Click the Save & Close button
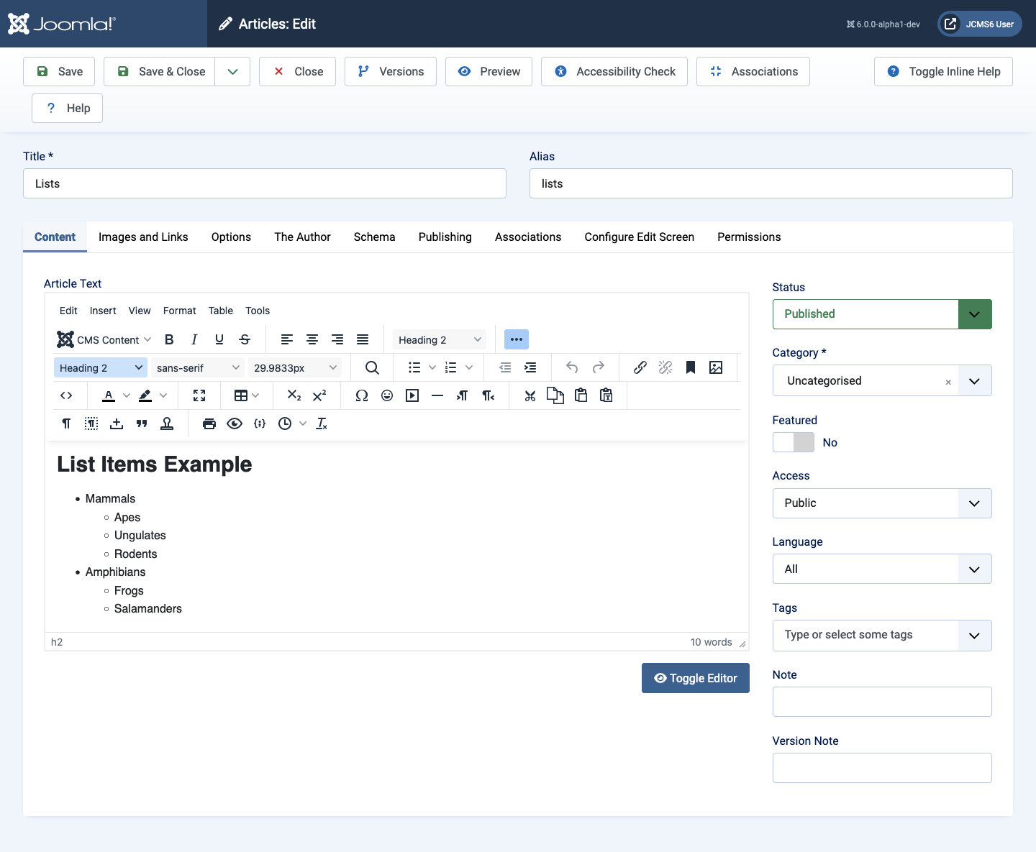Screen dimensions: 1036x852 pos(159,71)
